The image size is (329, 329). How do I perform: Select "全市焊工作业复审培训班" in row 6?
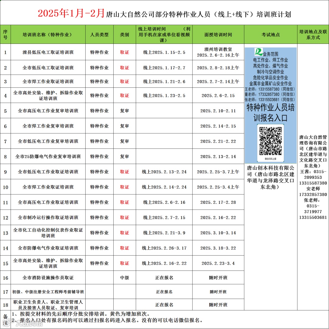point(48,126)
